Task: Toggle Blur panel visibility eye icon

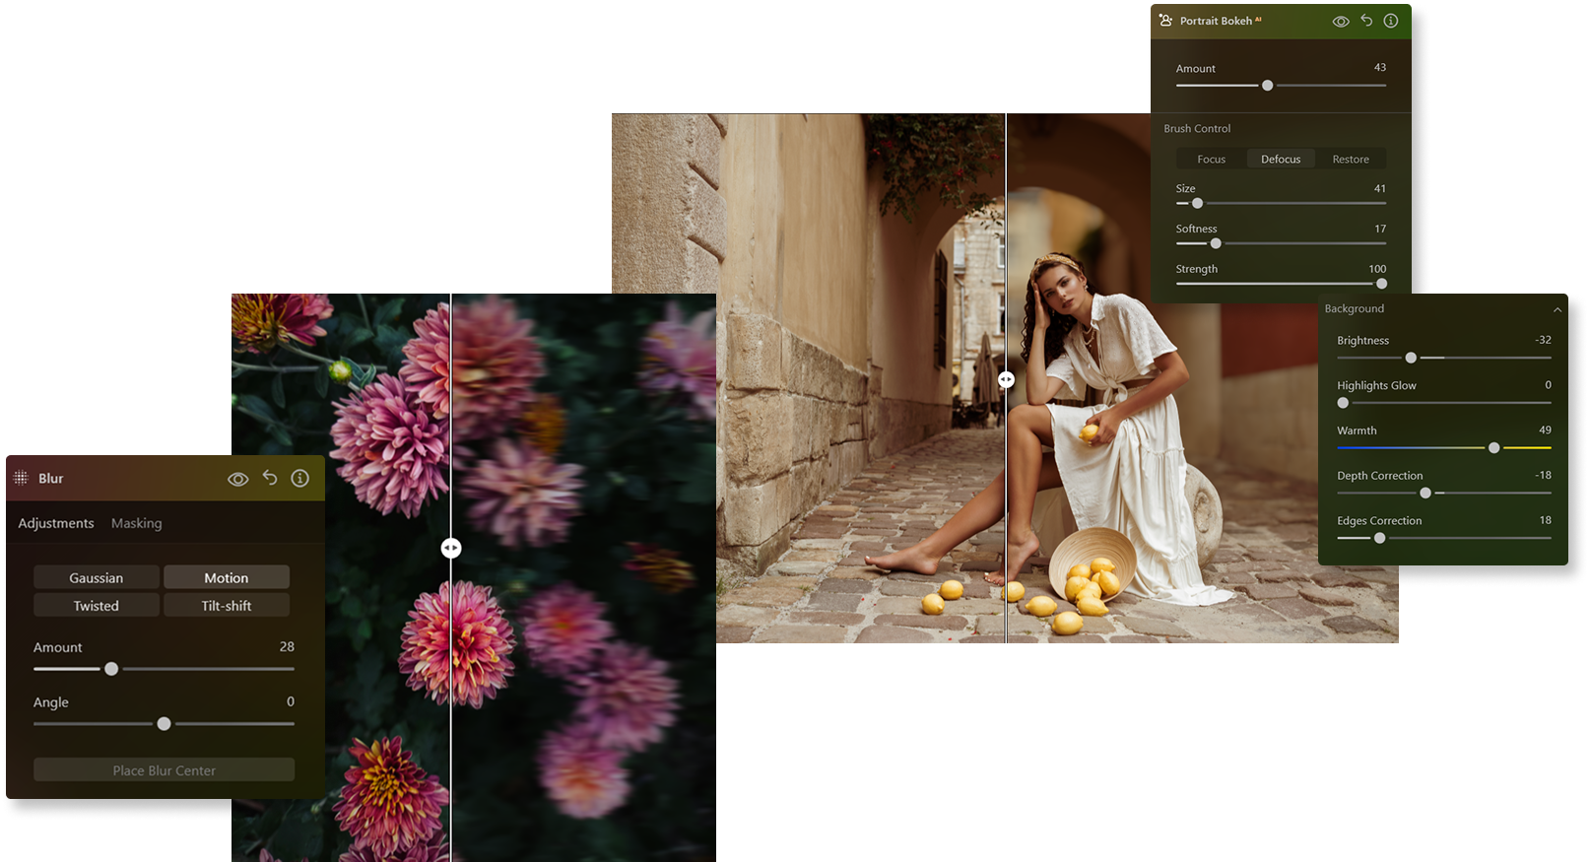Action: pos(237,479)
